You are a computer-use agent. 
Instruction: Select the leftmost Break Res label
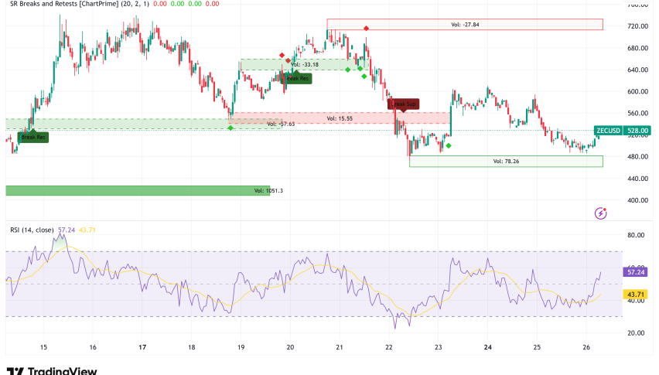(33, 137)
